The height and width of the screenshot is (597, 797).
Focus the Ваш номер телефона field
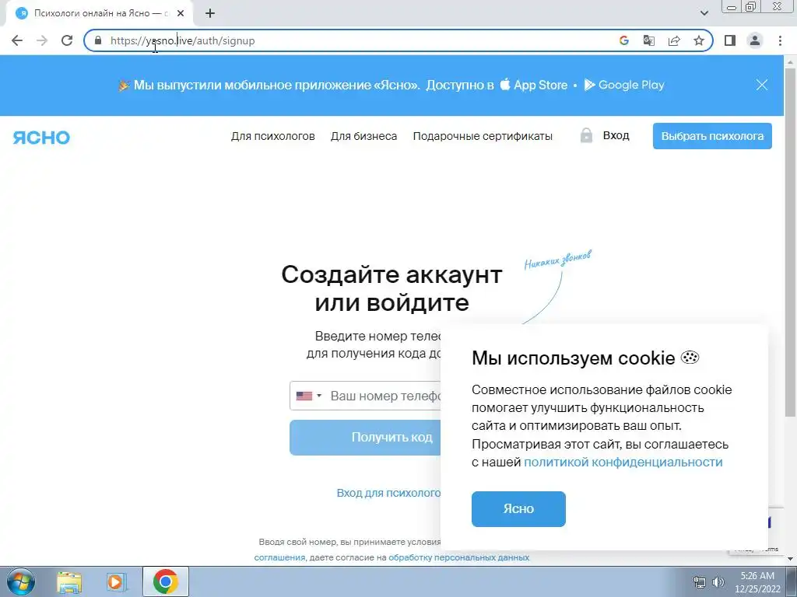pyautogui.click(x=385, y=396)
